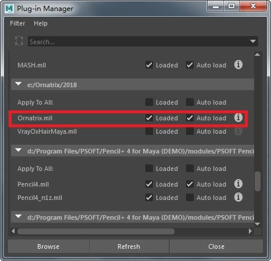Viewport: 271px width, 261px height.
Task: Click the selection frame icon beside Search
Action: coord(19,41)
